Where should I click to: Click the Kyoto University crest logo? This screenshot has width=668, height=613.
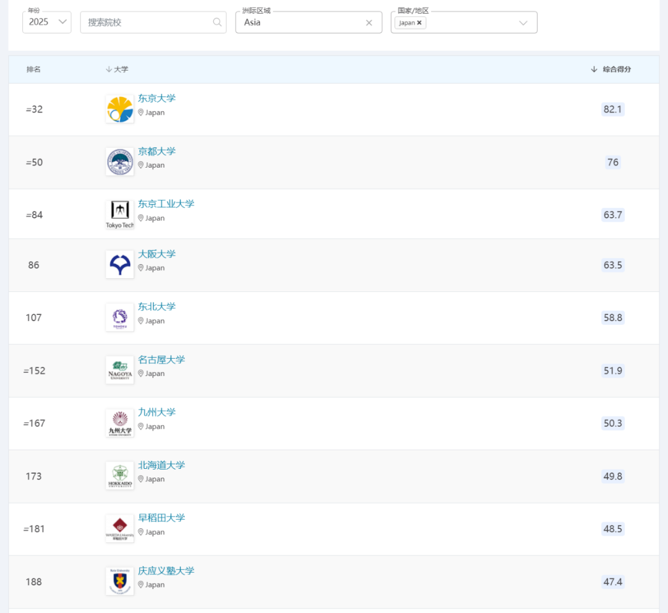coord(119,162)
